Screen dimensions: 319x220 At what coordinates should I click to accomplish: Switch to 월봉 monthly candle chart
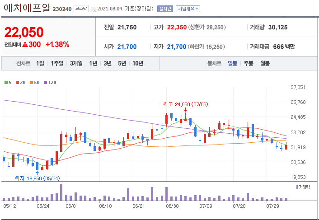tap(265, 63)
